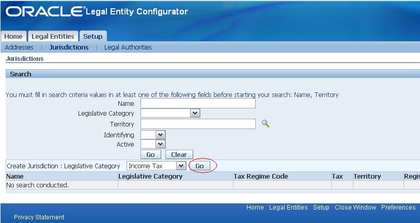Click Go next to Income Tax dropdown
The width and height of the screenshot is (420, 223).
[199, 166]
